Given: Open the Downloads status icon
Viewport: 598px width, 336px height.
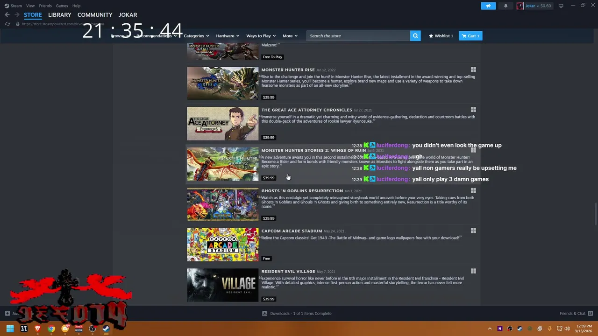Looking at the screenshot, I should 264,314.
